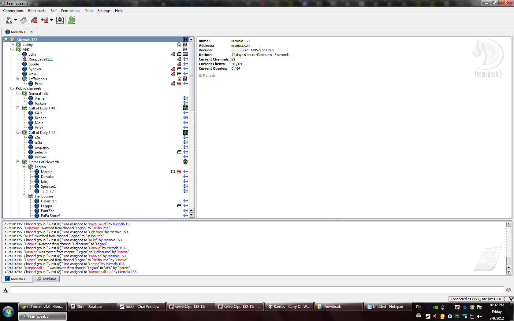
Task: Click the channel tree scroll down arrow
Action: tap(192, 215)
